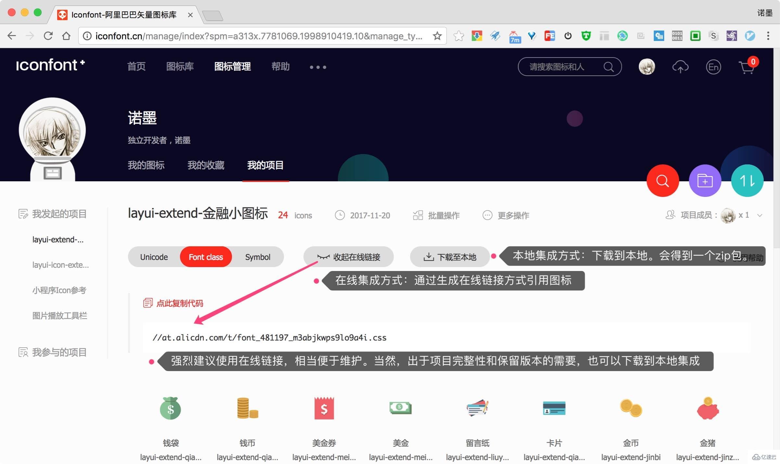Expand 我发起的项目 section
This screenshot has width=780, height=464.
[53, 214]
